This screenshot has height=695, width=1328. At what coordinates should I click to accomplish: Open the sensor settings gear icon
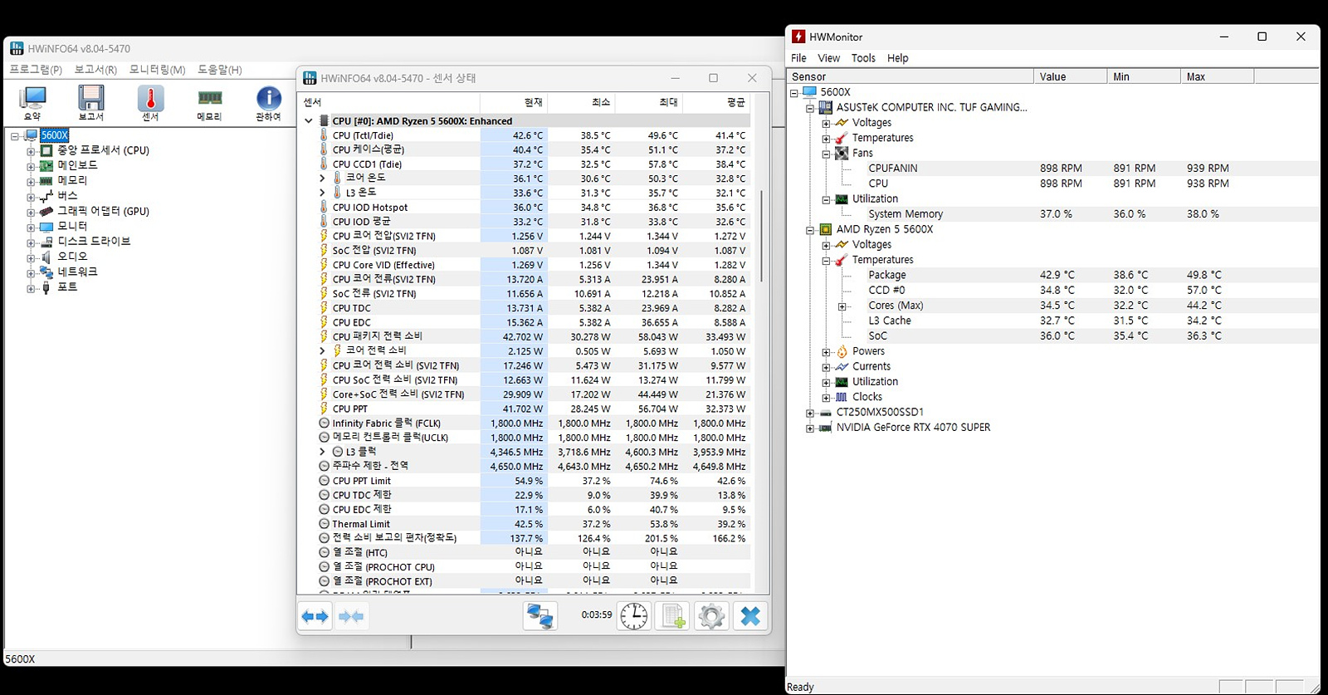(x=711, y=616)
